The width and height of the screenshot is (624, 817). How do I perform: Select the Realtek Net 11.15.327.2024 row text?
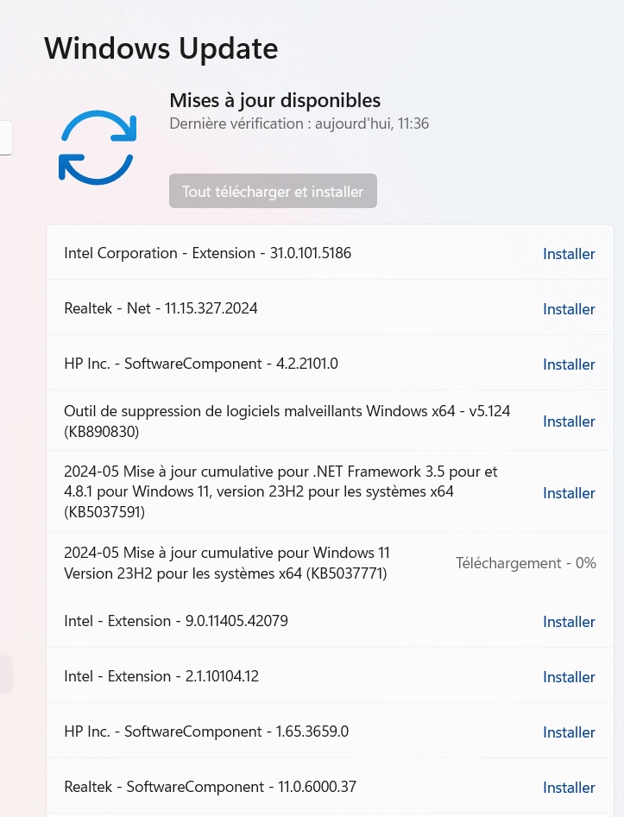coord(161,308)
